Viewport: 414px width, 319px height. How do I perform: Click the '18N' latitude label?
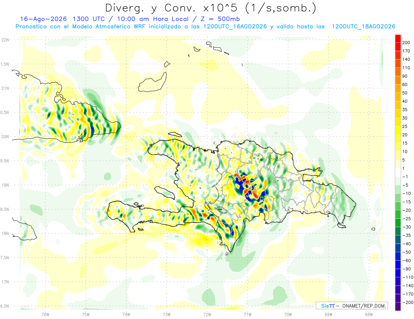5,233
